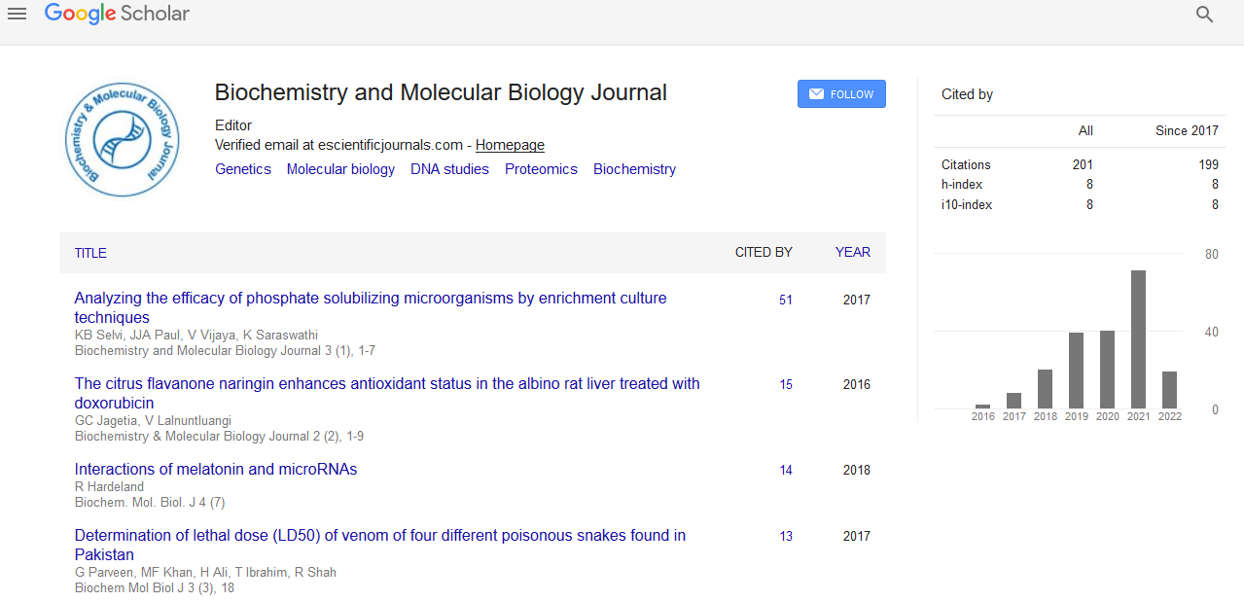
Task: Open the hamburger menu icon
Action: 17,15
